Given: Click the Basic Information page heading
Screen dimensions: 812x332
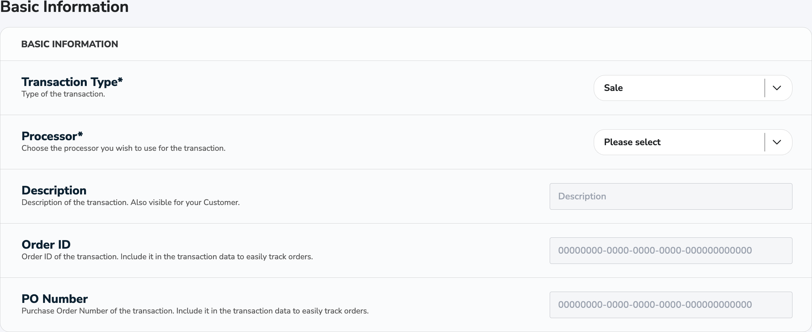Looking at the screenshot, I should 65,7.
